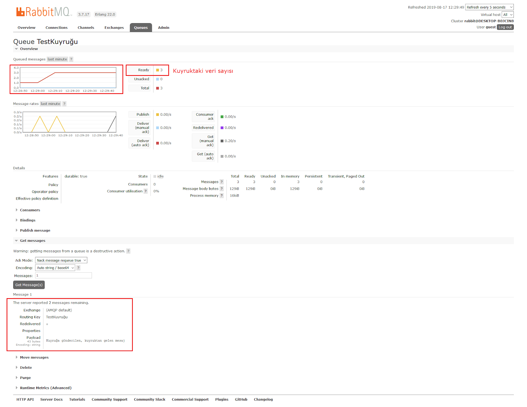Open the Community Support link
This screenshot has height=407, width=527.
(x=110, y=400)
